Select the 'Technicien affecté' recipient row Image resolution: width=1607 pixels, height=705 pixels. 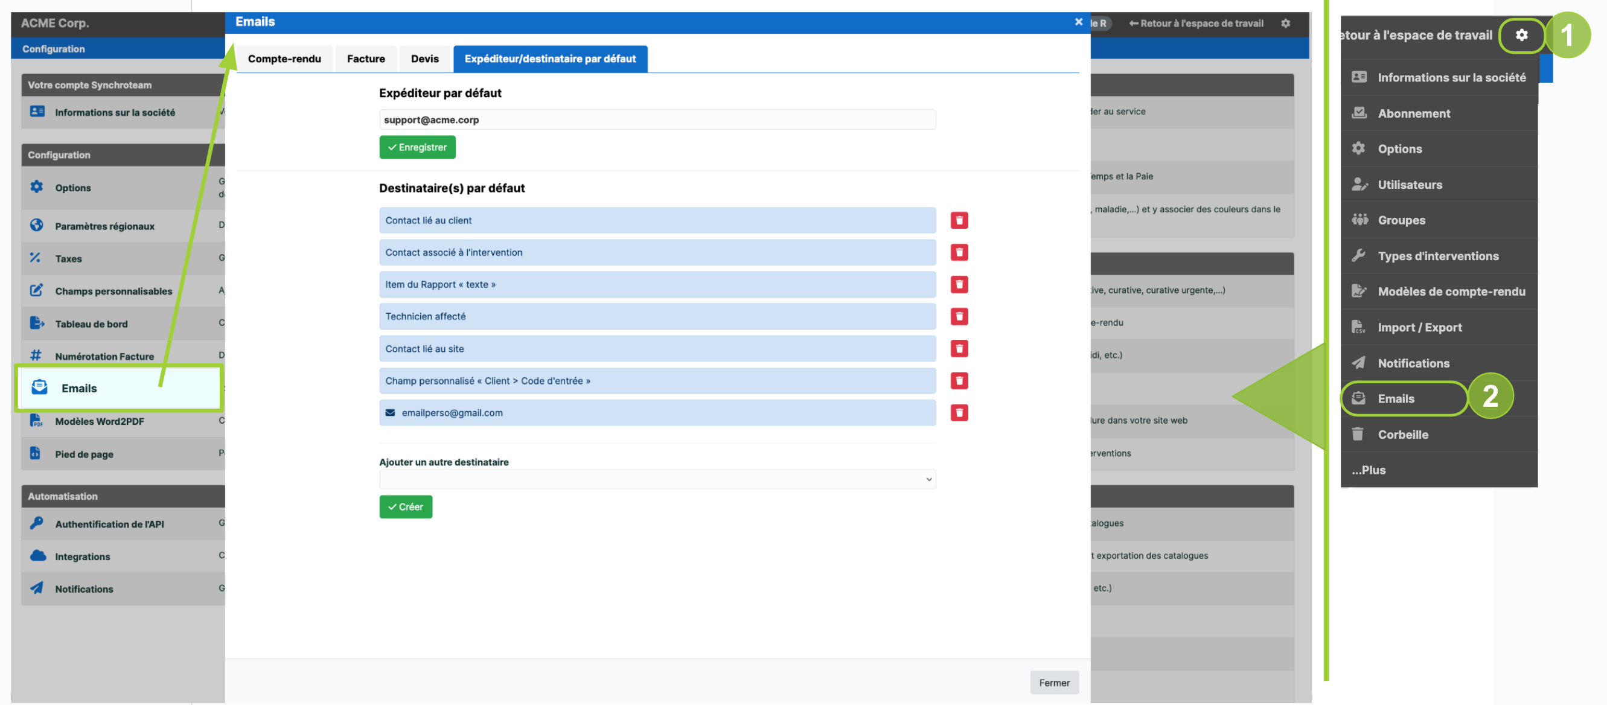657,316
